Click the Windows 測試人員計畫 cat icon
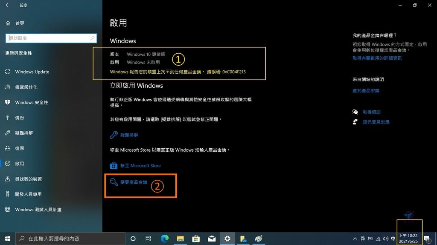The width and height of the screenshot is (437, 245). click(x=8, y=209)
